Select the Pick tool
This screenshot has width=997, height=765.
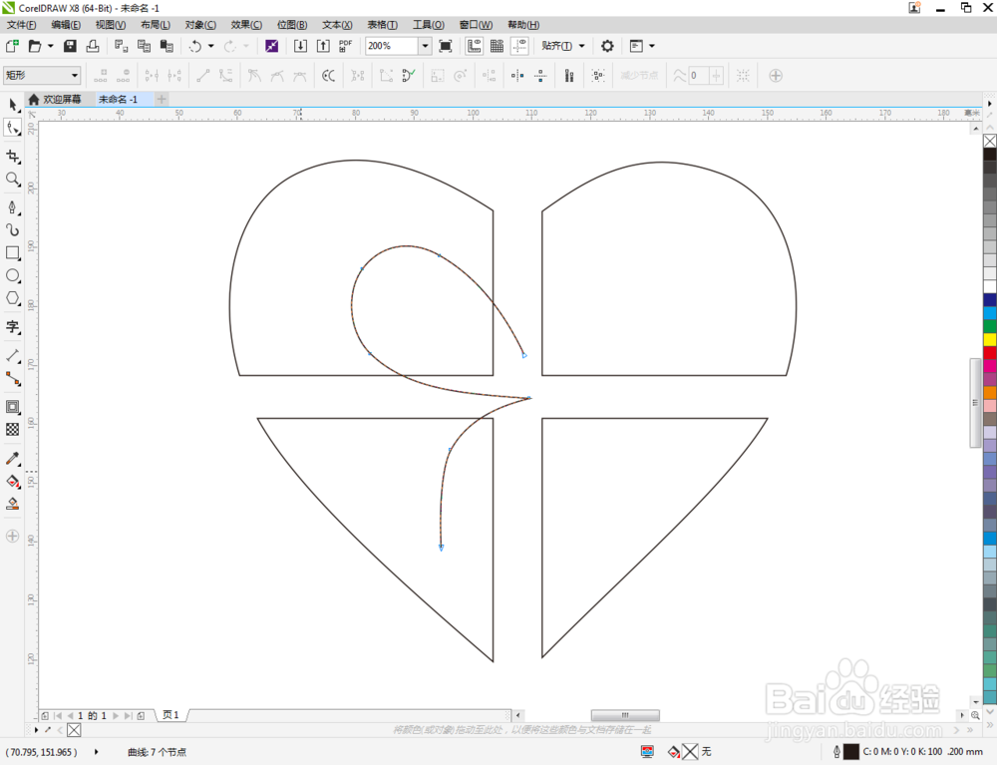pyautogui.click(x=13, y=105)
